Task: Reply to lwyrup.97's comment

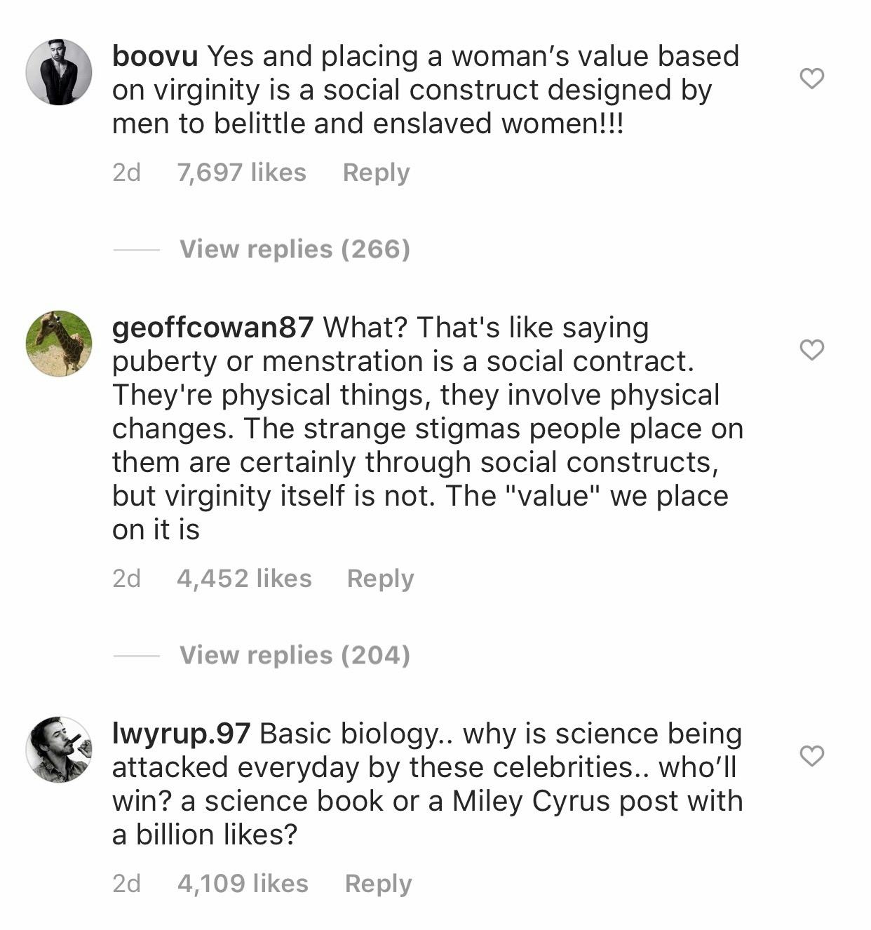Action: click(x=378, y=884)
